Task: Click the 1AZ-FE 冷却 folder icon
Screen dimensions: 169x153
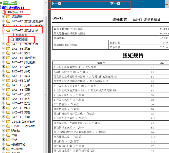Action: coord(8,76)
